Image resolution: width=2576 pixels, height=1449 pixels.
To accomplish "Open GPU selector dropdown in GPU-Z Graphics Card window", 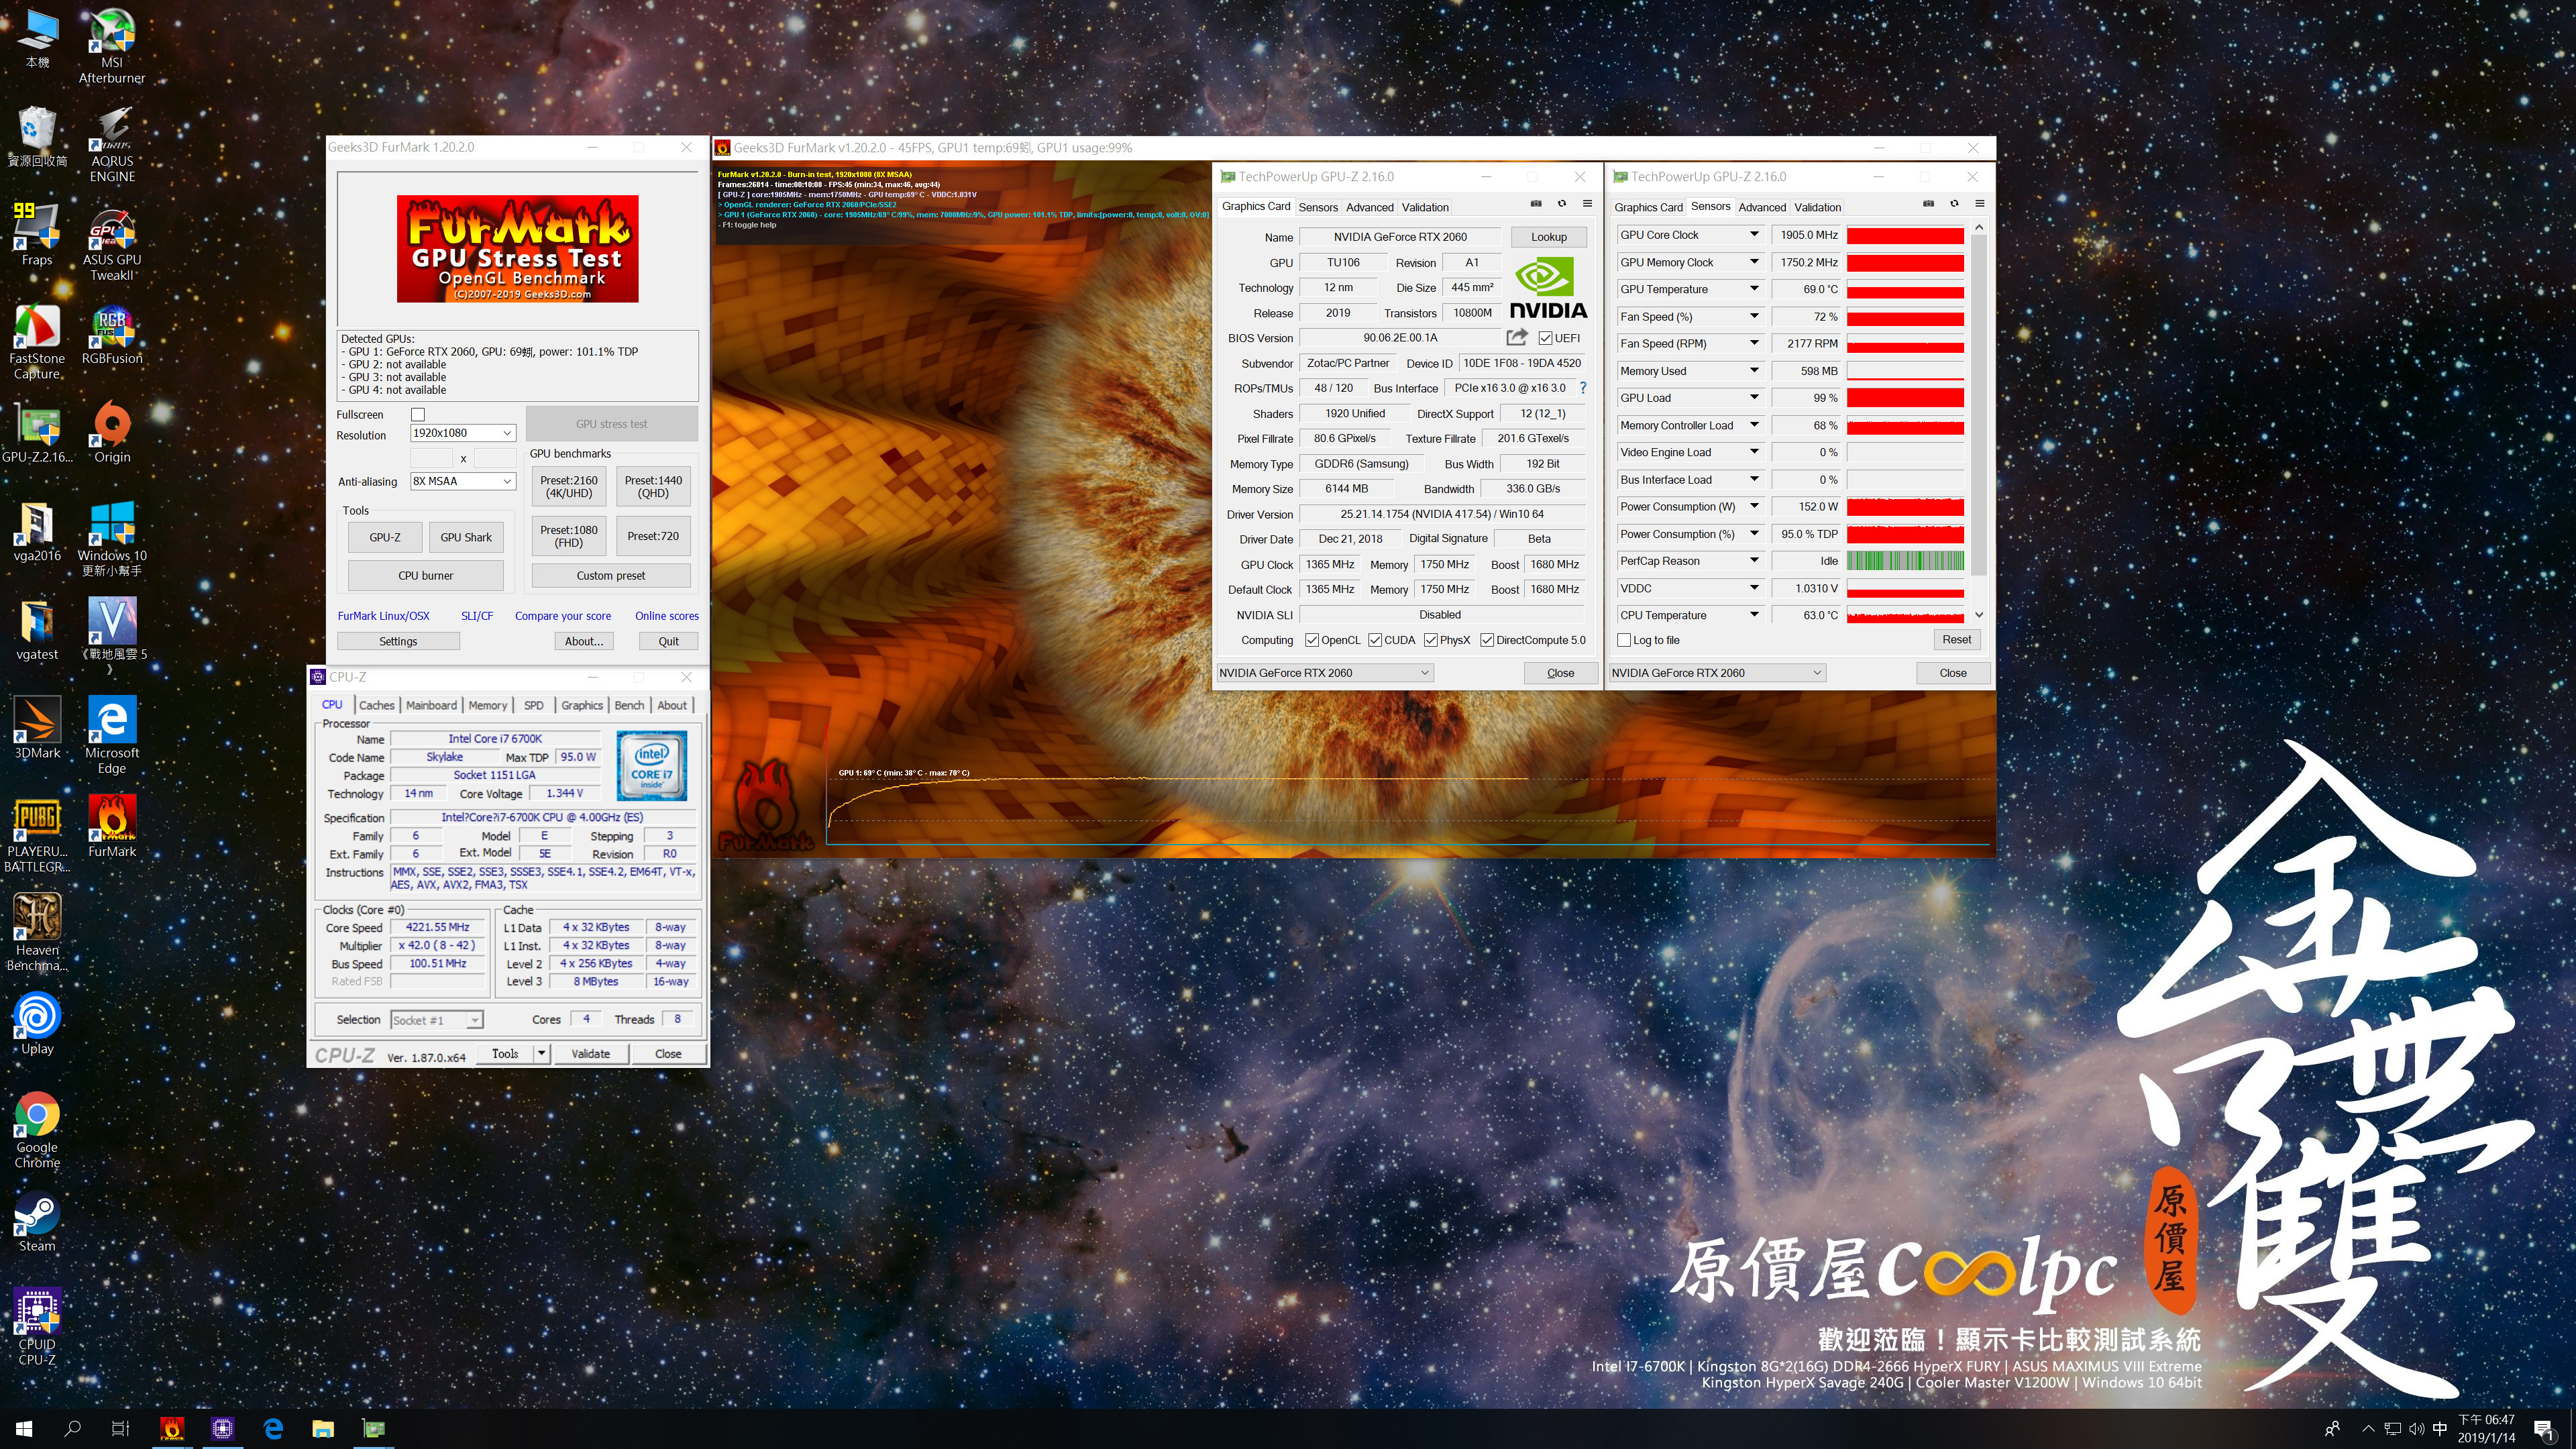I will [1325, 673].
